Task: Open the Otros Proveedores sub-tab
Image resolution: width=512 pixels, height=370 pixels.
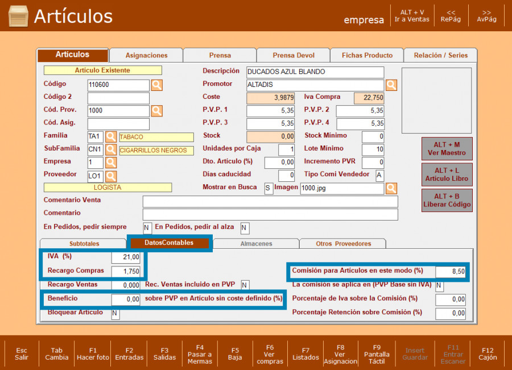Action: pos(343,244)
